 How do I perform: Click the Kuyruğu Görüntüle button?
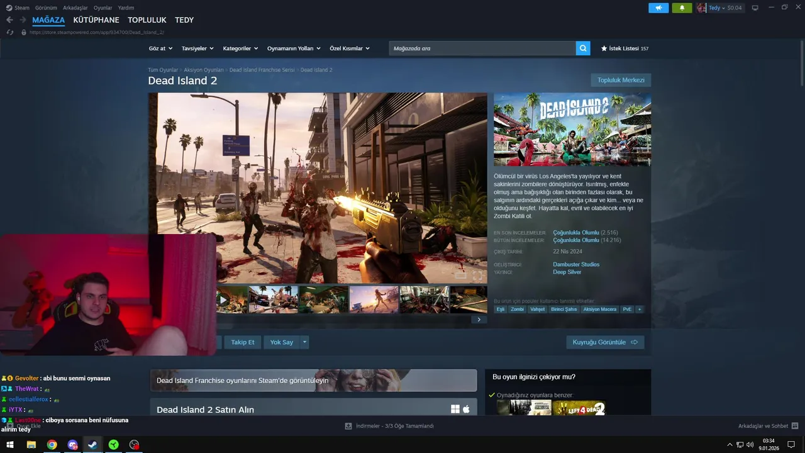click(605, 342)
